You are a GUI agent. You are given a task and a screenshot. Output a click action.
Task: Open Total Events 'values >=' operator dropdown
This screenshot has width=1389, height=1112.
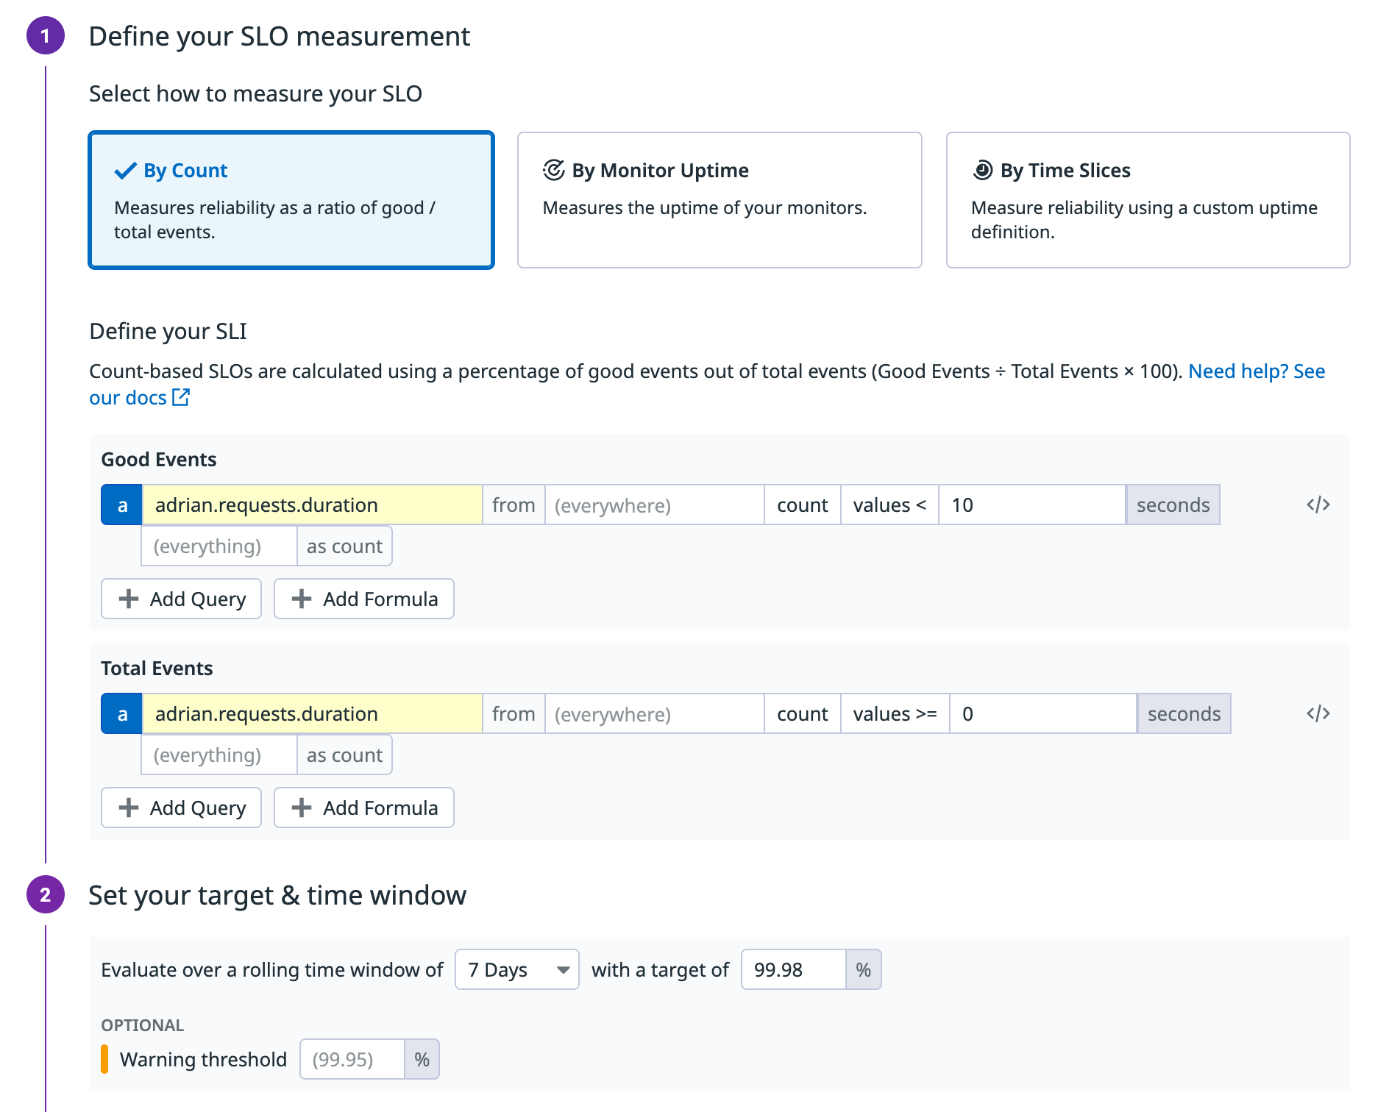coord(894,714)
